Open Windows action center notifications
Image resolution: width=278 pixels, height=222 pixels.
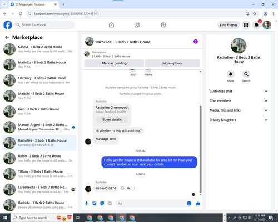(271, 218)
